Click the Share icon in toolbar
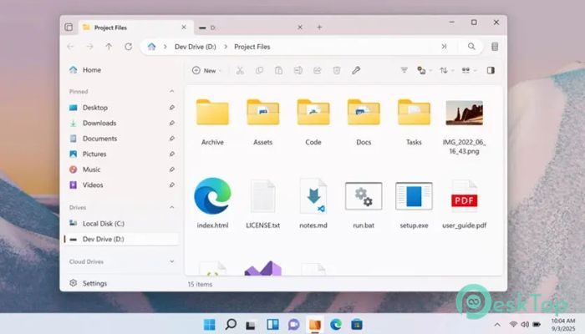This screenshot has width=585, height=334. click(x=318, y=71)
